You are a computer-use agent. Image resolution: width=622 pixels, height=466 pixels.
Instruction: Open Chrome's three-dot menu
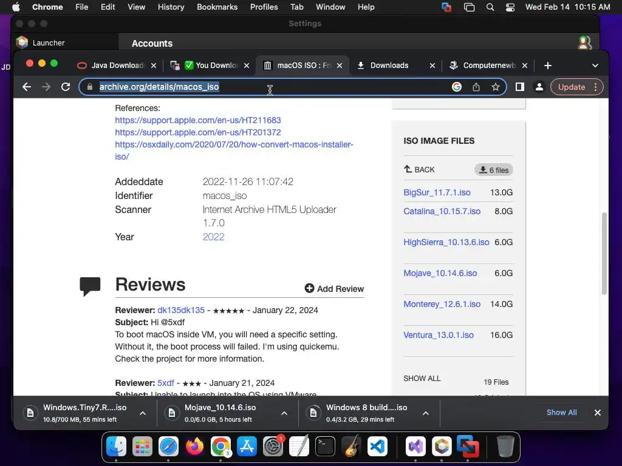pyautogui.click(x=595, y=87)
